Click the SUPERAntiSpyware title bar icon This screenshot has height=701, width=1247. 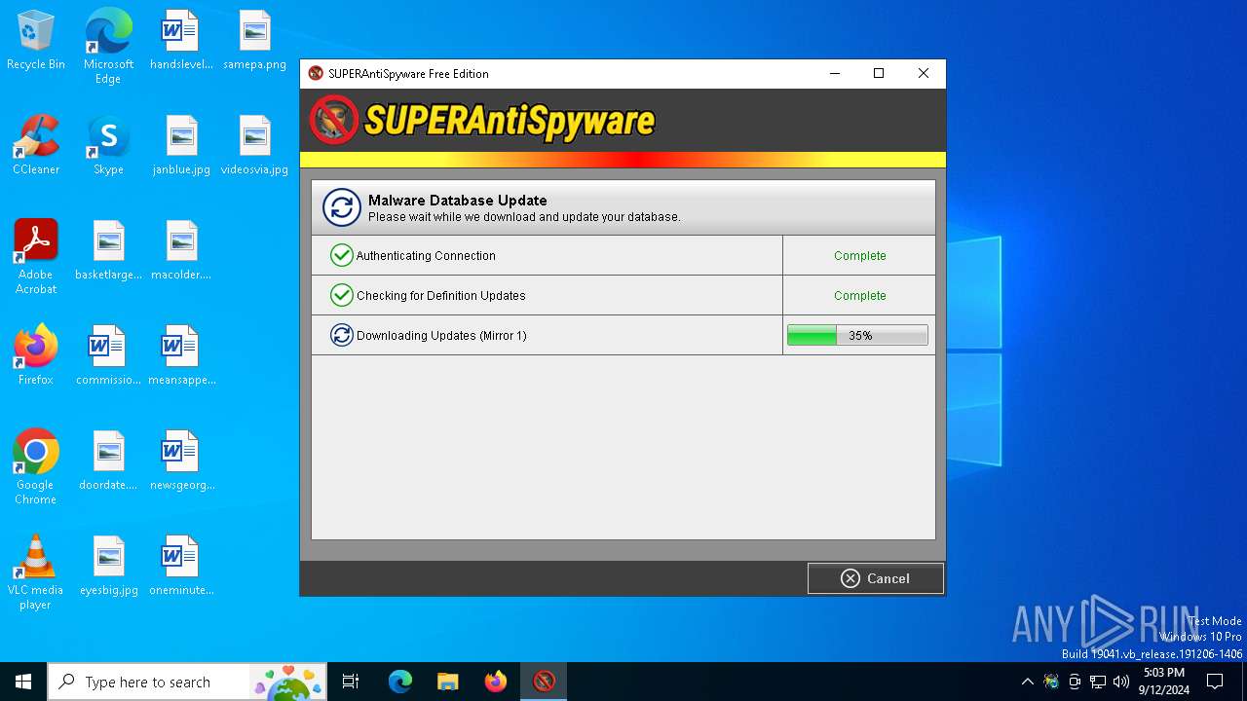coord(316,73)
